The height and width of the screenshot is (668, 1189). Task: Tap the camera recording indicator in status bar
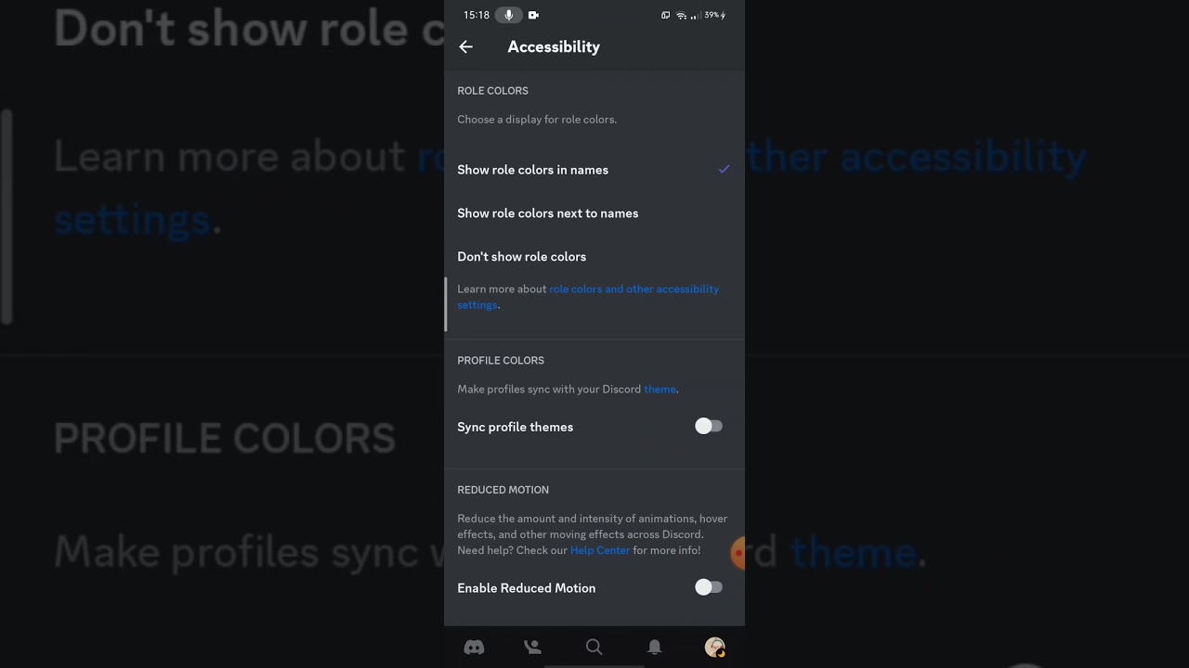[533, 15]
